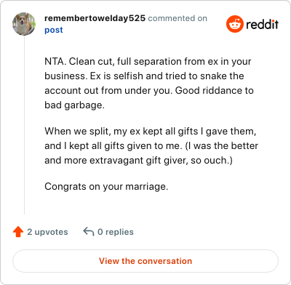
Task: Click the 'When we split' paragraph line
Action: click(151, 132)
